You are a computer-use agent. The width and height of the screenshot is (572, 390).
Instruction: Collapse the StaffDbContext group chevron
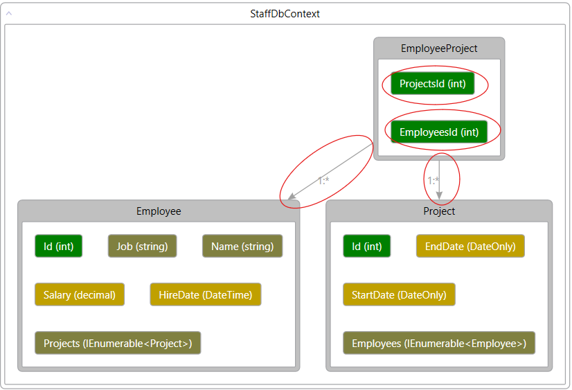click(9, 13)
